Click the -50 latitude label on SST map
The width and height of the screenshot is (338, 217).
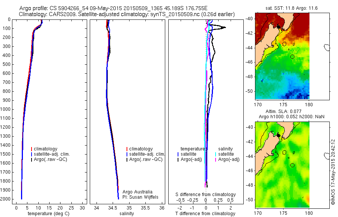point(249,91)
